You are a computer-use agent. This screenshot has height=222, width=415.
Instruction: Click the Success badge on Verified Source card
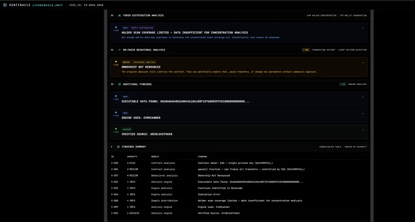tap(127, 130)
